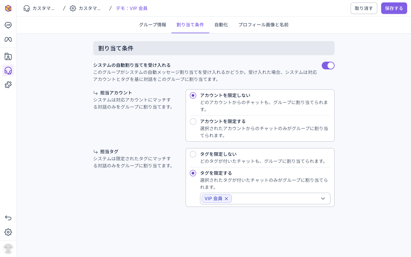This screenshot has width=411, height=257.
Task: Click the return arrow icon in sidebar
Action: click(8, 218)
